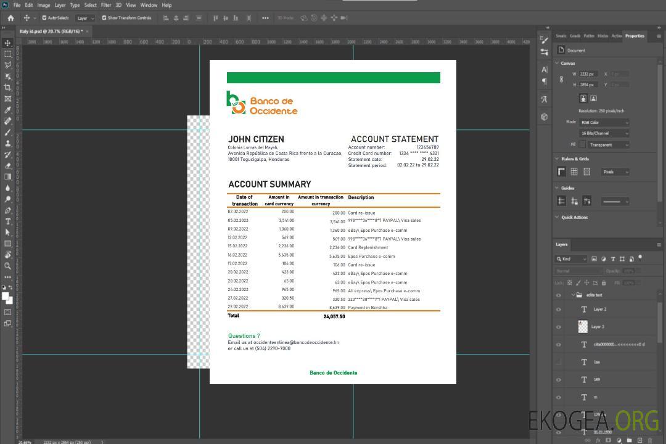Filter layers by type layers icon

tap(613, 259)
